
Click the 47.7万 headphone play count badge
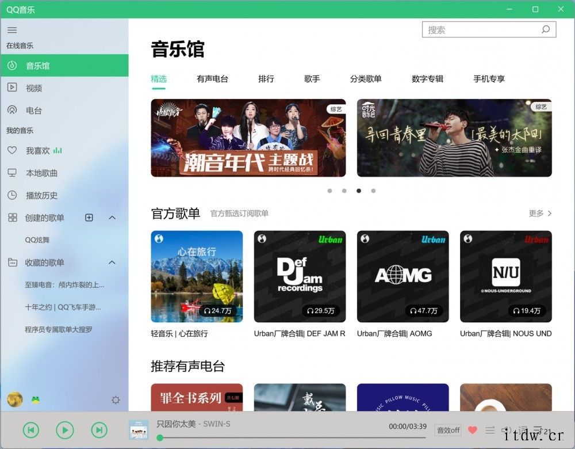pyautogui.click(x=424, y=311)
